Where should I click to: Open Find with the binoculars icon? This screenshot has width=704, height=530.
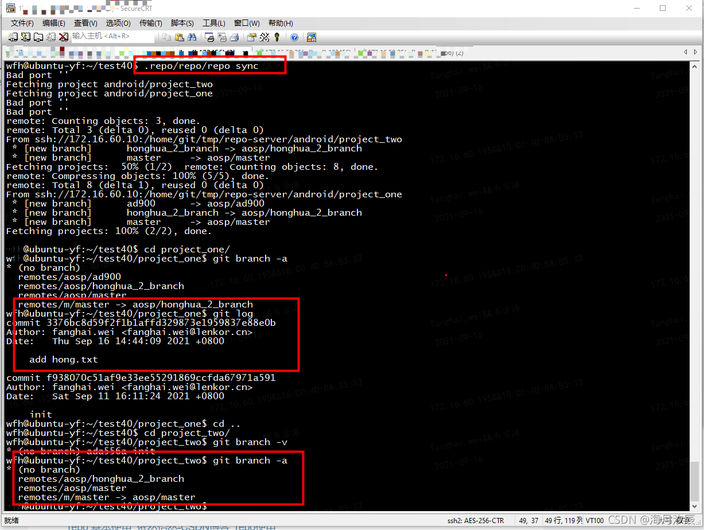192,37
